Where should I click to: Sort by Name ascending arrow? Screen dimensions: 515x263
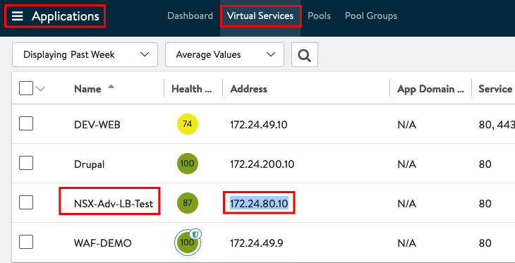point(111,87)
